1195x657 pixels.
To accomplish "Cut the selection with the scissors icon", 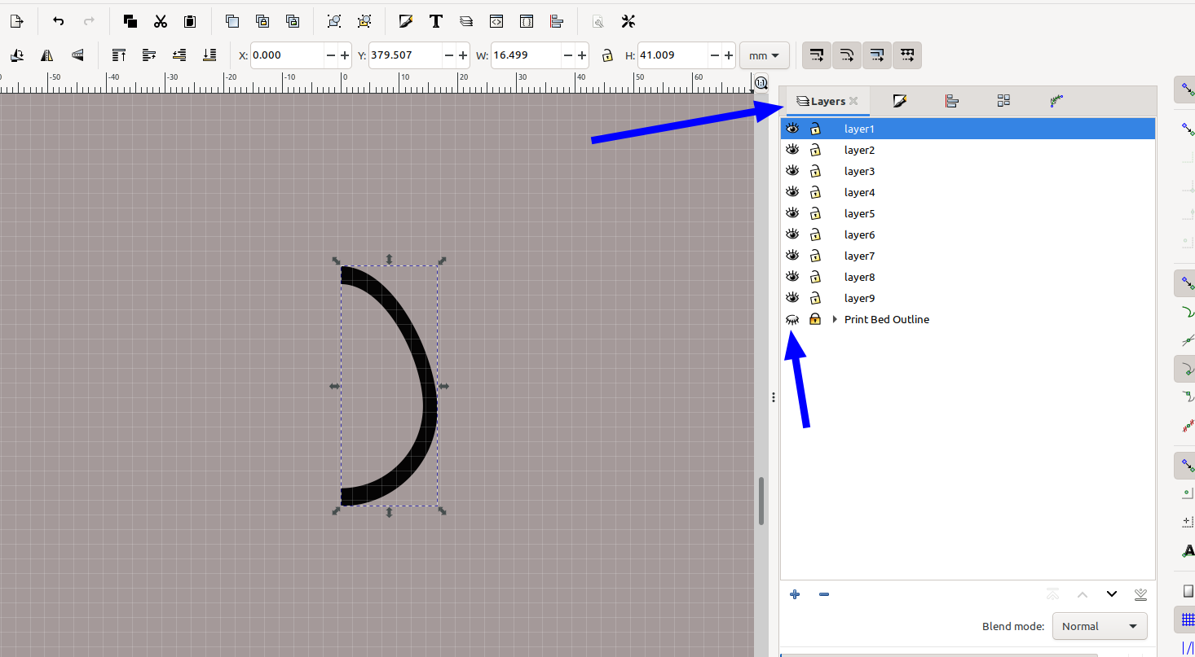I will tap(161, 21).
